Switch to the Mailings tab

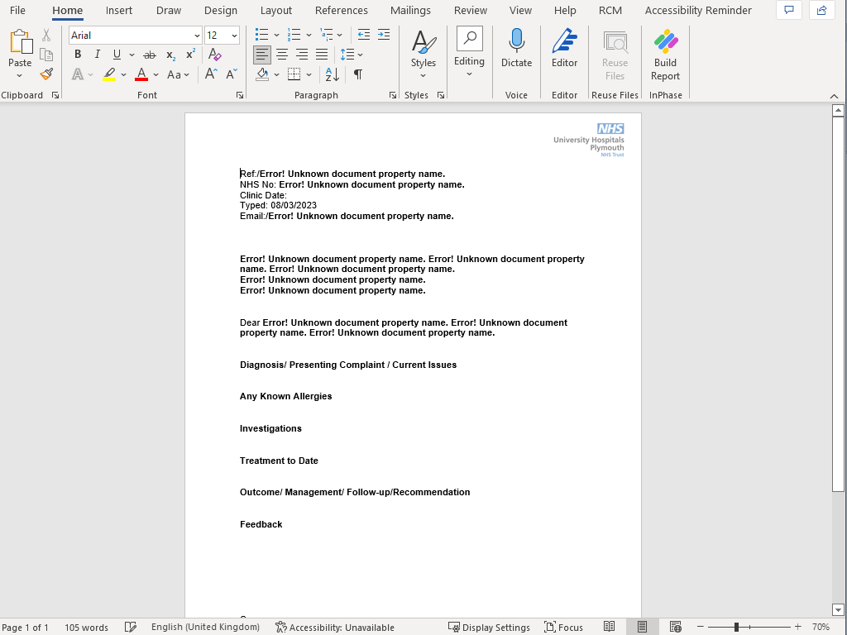[410, 10]
